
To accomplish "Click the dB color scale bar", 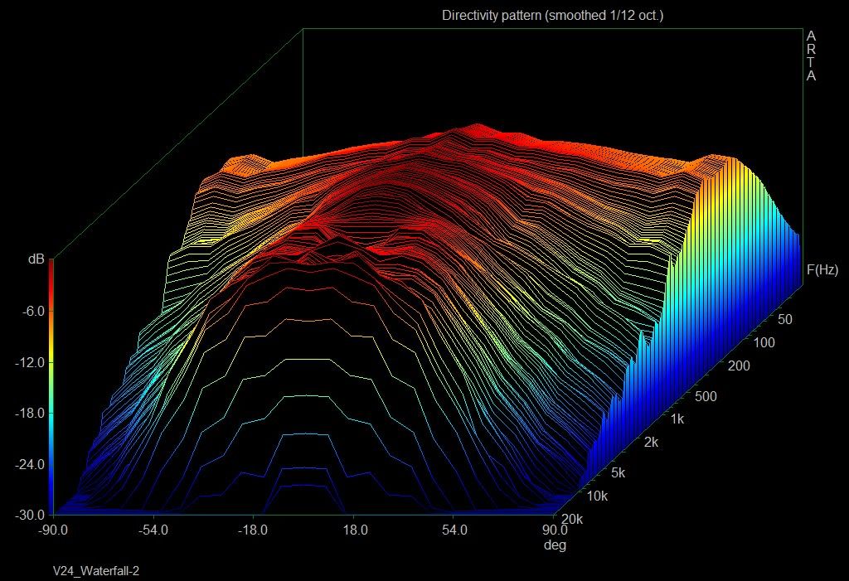I will tap(51, 386).
